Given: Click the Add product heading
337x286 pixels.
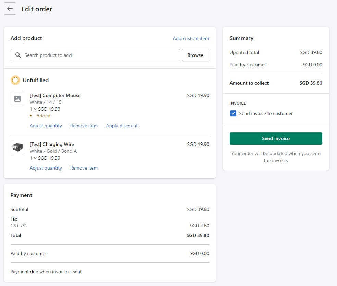Looking at the screenshot, I should tap(26, 38).
